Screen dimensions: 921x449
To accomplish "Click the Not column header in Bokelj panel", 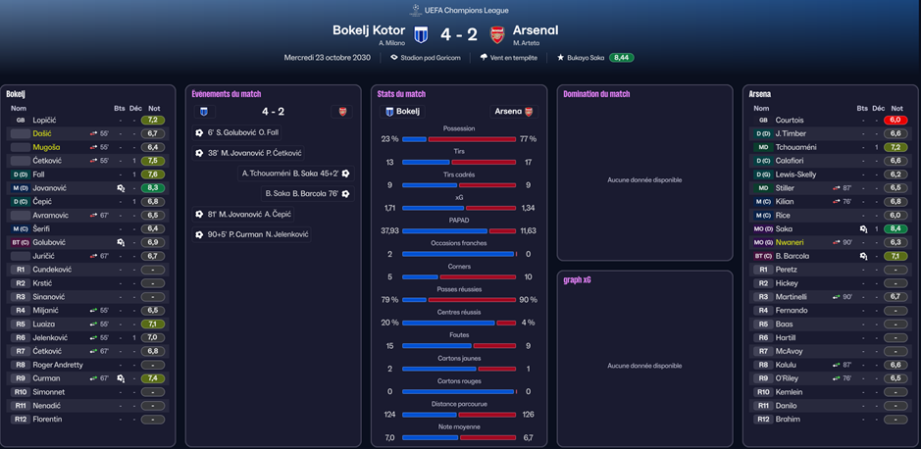I will 154,108.
